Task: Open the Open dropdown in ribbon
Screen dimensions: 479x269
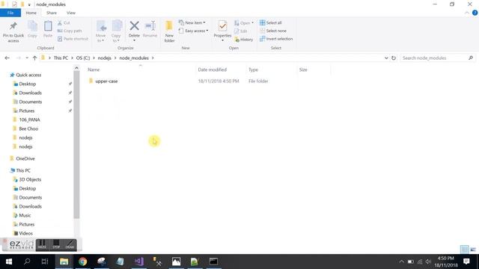Action: pyautogui.click(x=244, y=23)
